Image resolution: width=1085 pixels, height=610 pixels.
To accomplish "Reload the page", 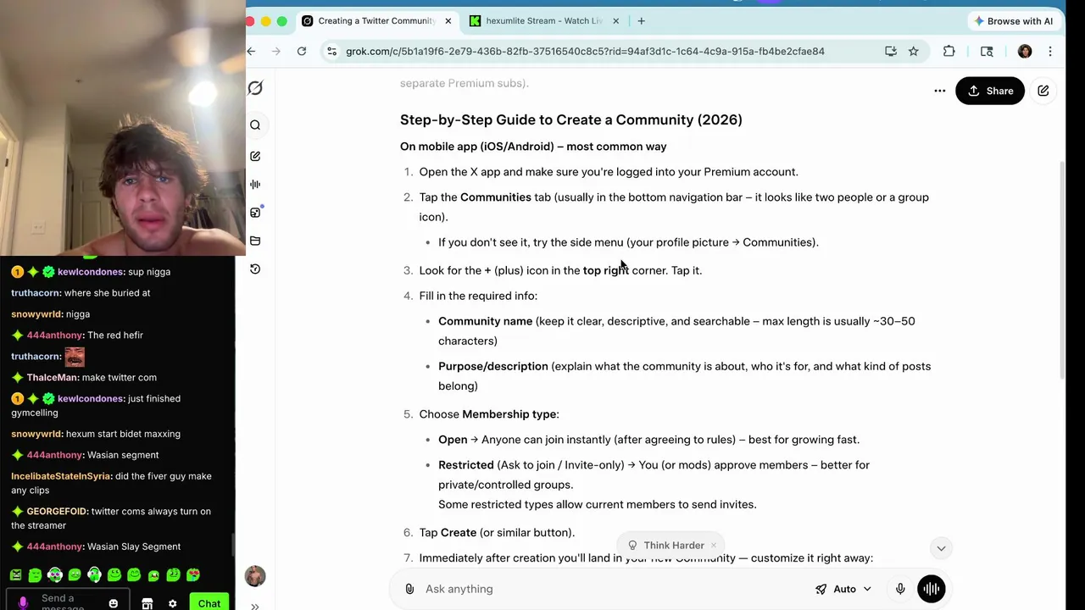I will coord(302,52).
